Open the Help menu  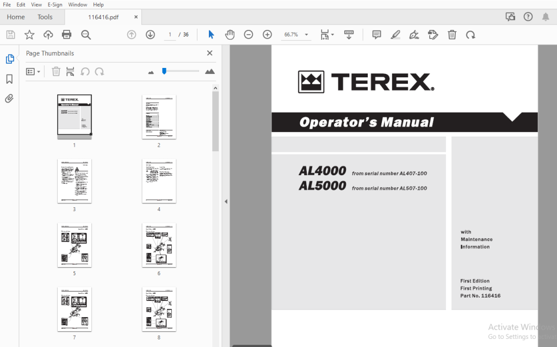pos(98,4)
